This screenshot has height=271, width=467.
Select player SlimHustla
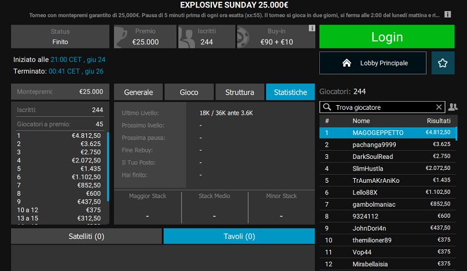(x=387, y=168)
